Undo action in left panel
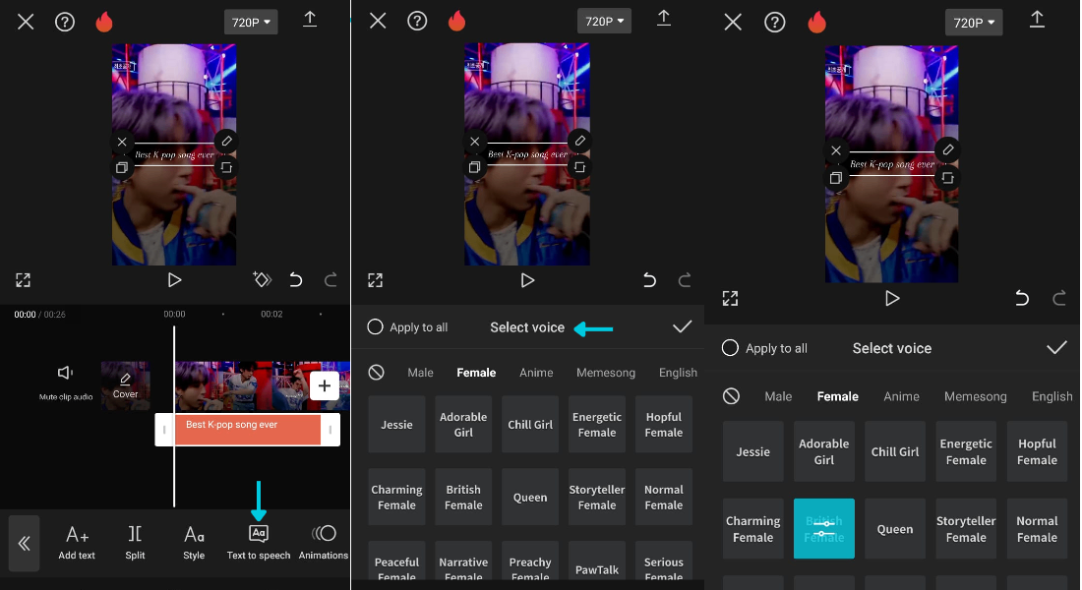1082x590 pixels. tap(296, 279)
